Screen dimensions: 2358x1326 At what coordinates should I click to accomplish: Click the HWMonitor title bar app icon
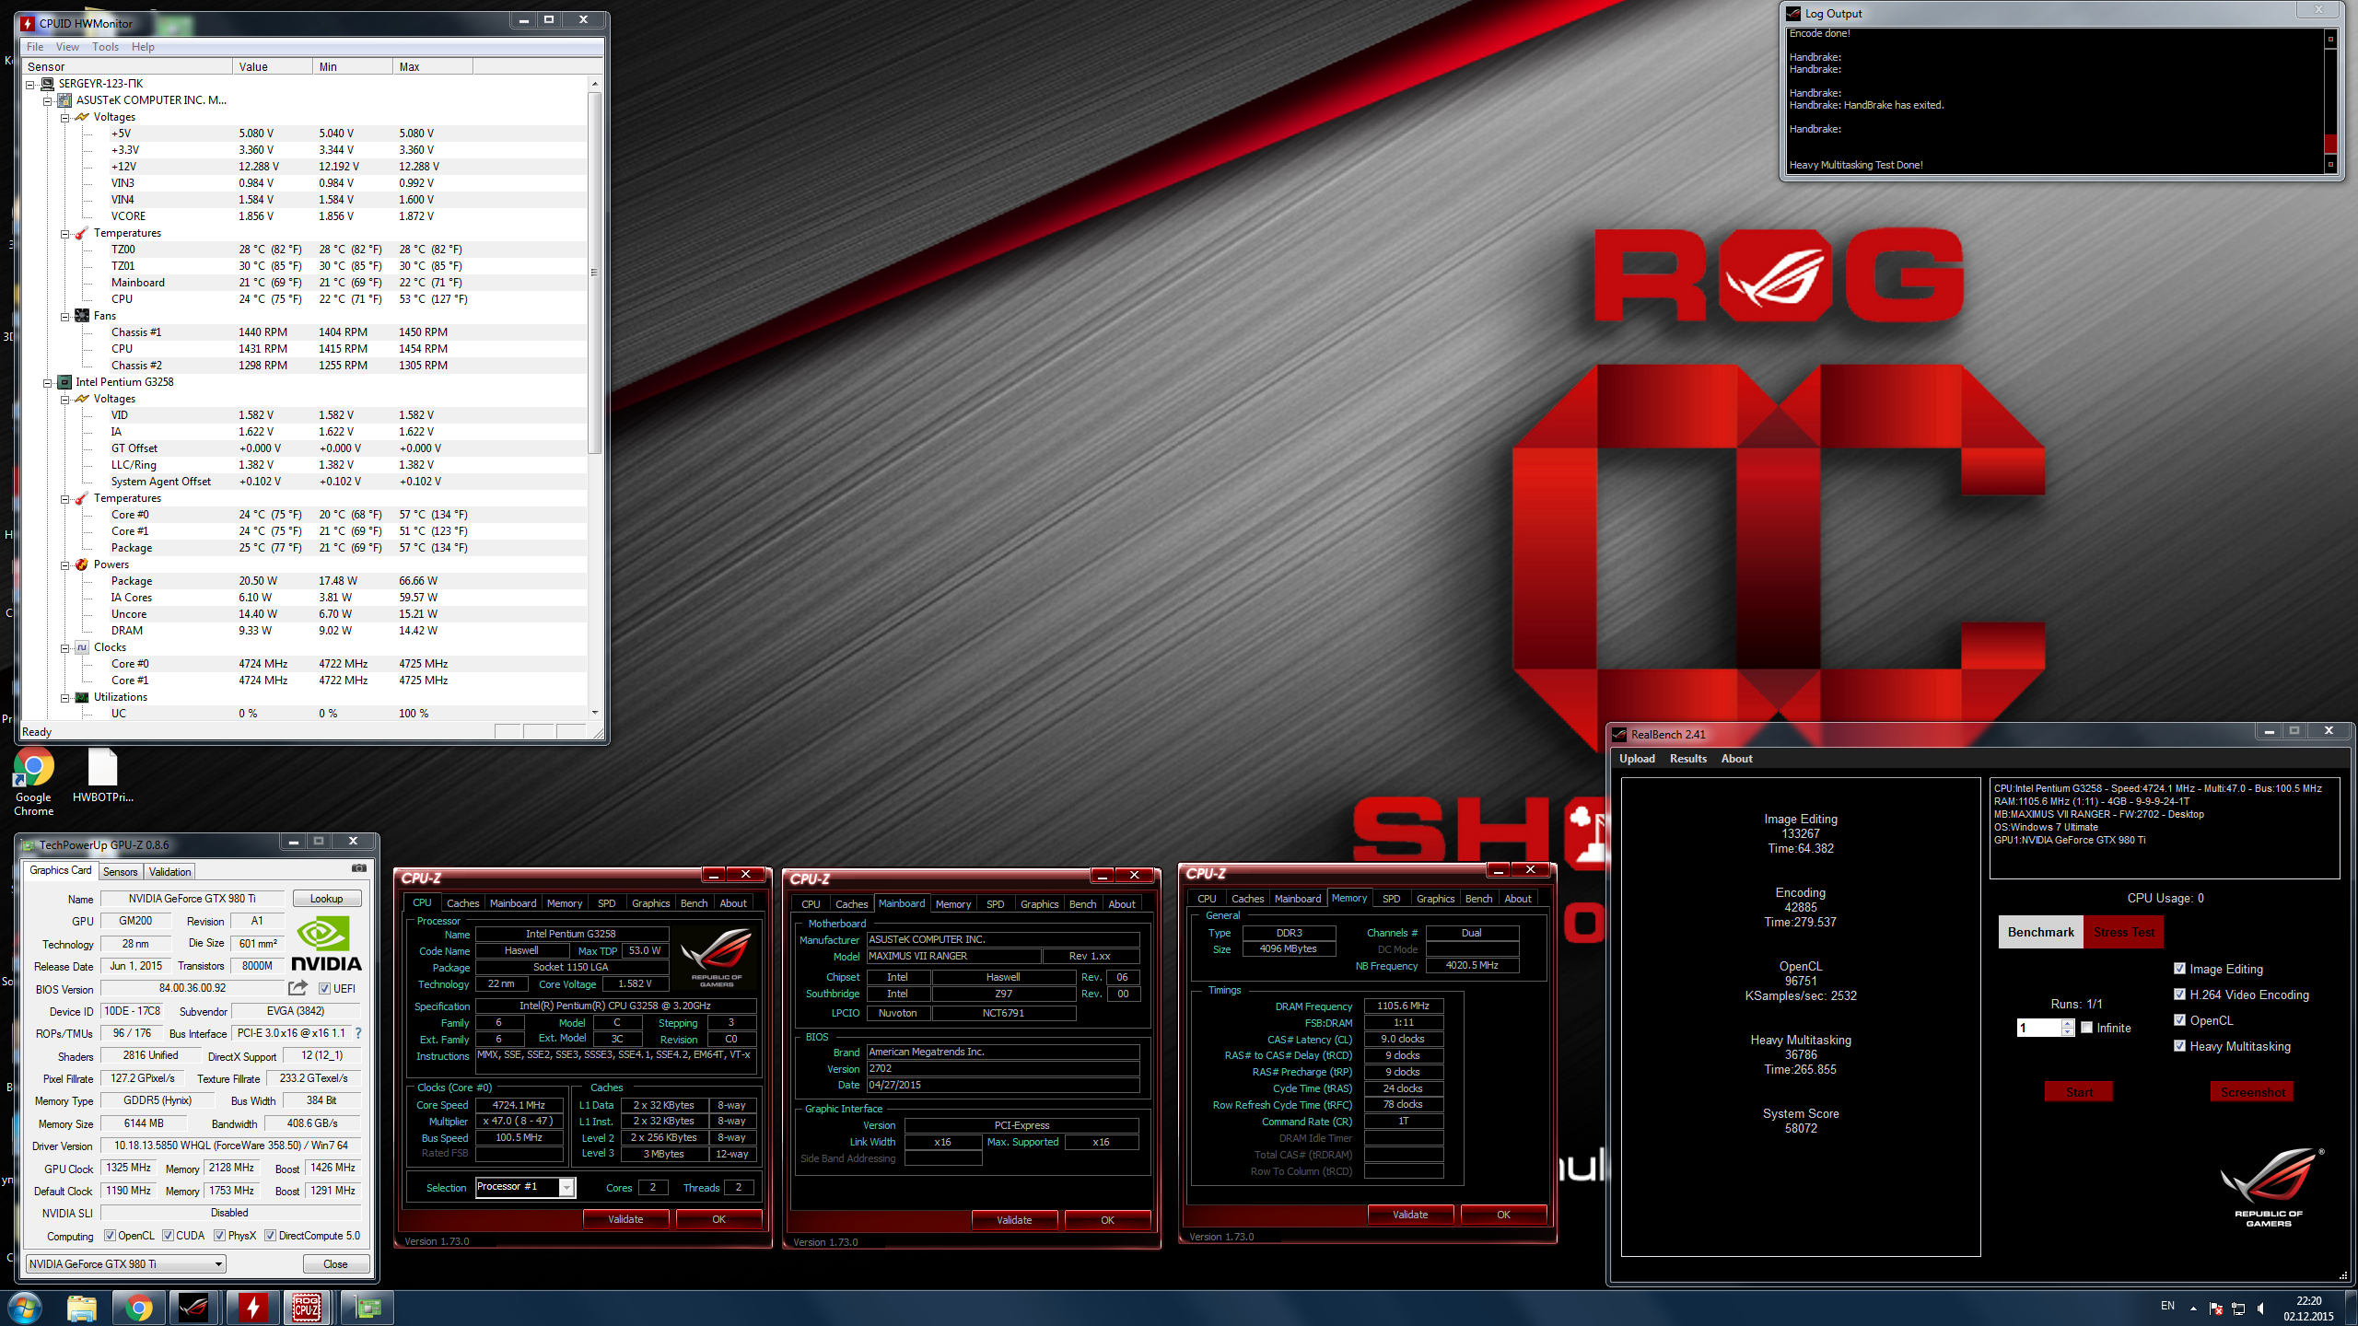pyautogui.click(x=28, y=23)
